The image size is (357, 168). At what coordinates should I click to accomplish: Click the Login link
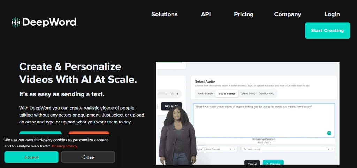[x=332, y=14]
